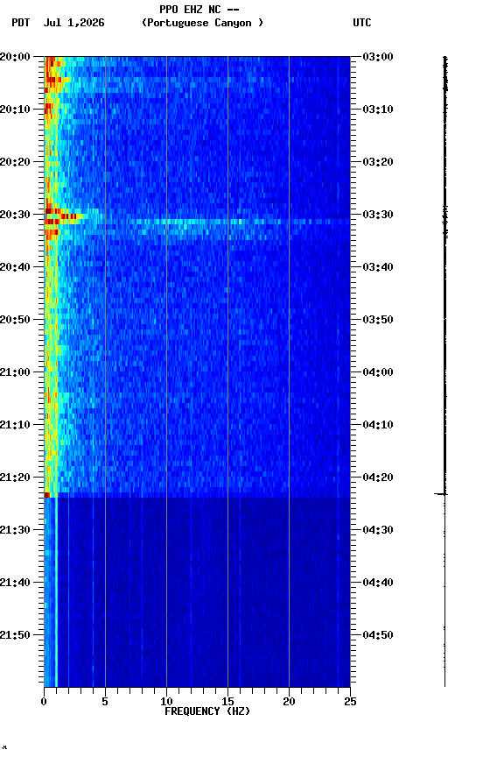This screenshot has height=757, width=483.
Task: Click the '20:30' PDT time label
Action: [x=15, y=215]
